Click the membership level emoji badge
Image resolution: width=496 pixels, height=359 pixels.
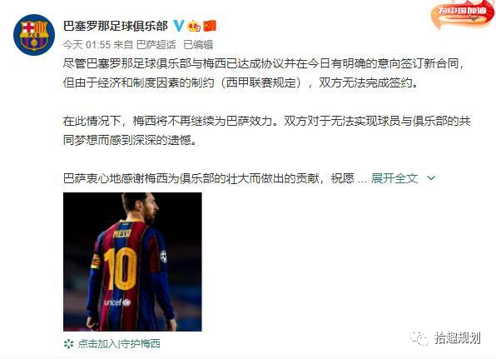tap(194, 26)
